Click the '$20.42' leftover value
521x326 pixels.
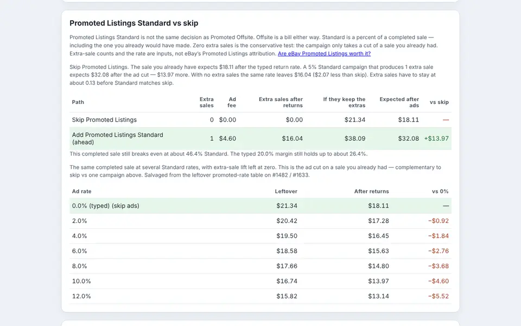pyautogui.click(x=287, y=221)
